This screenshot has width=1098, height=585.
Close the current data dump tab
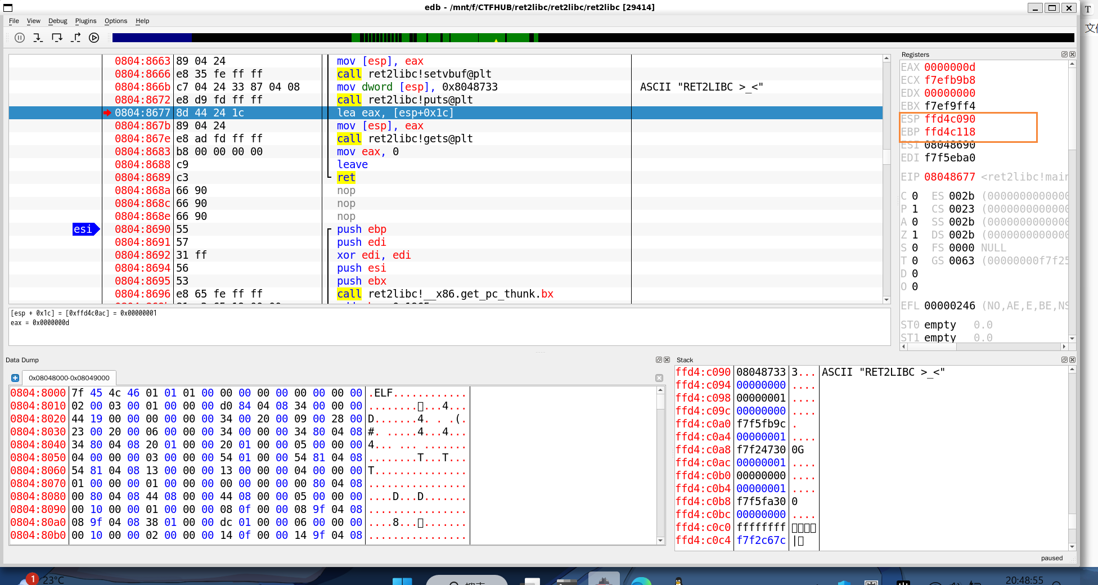click(x=659, y=378)
